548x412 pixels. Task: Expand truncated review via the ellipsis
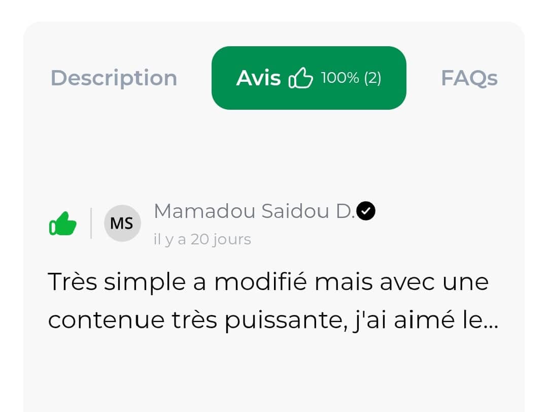pyautogui.click(x=492, y=321)
